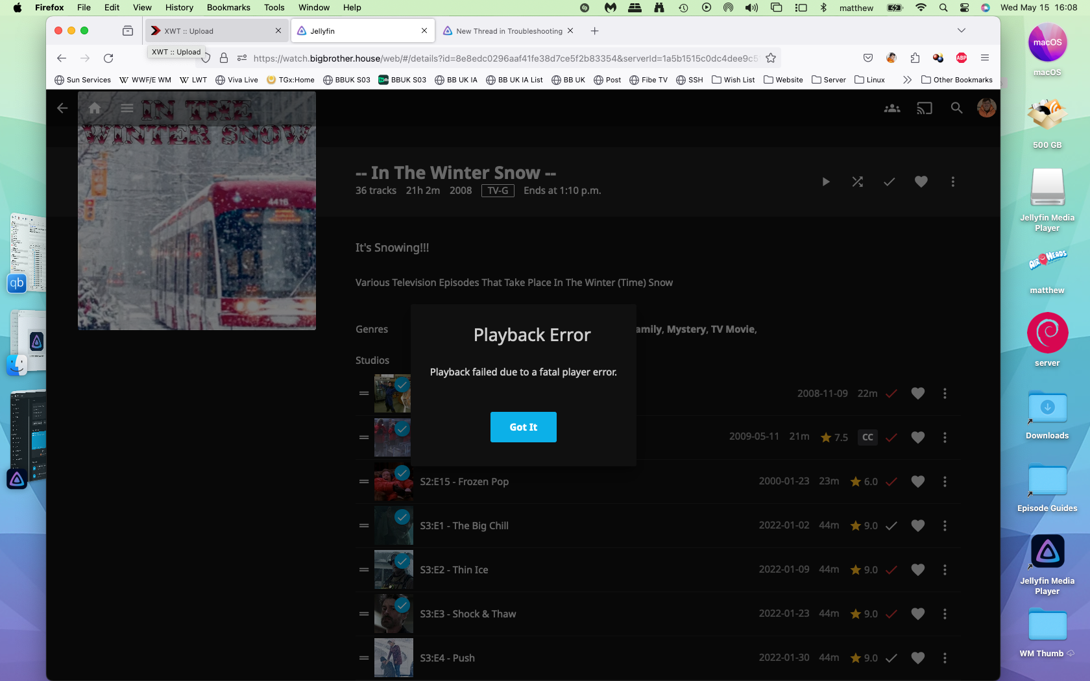Favorite the episode The Big Chill
The height and width of the screenshot is (681, 1090).
coord(917,526)
